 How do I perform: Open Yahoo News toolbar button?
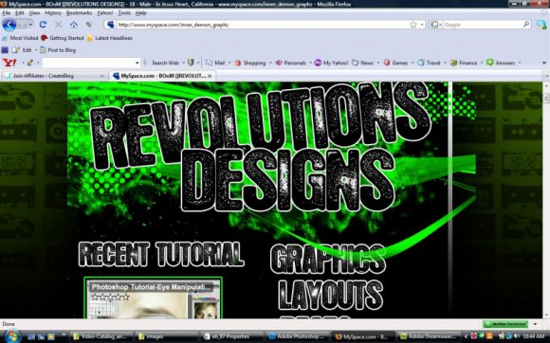coord(362,63)
